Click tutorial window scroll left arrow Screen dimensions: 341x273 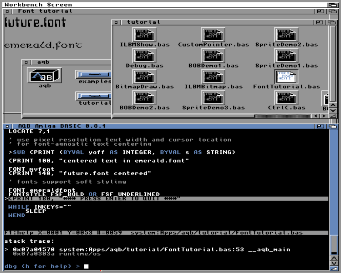point(316,116)
